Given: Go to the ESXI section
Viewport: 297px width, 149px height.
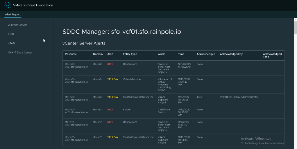Looking at the screenshot, I should click(11, 34).
